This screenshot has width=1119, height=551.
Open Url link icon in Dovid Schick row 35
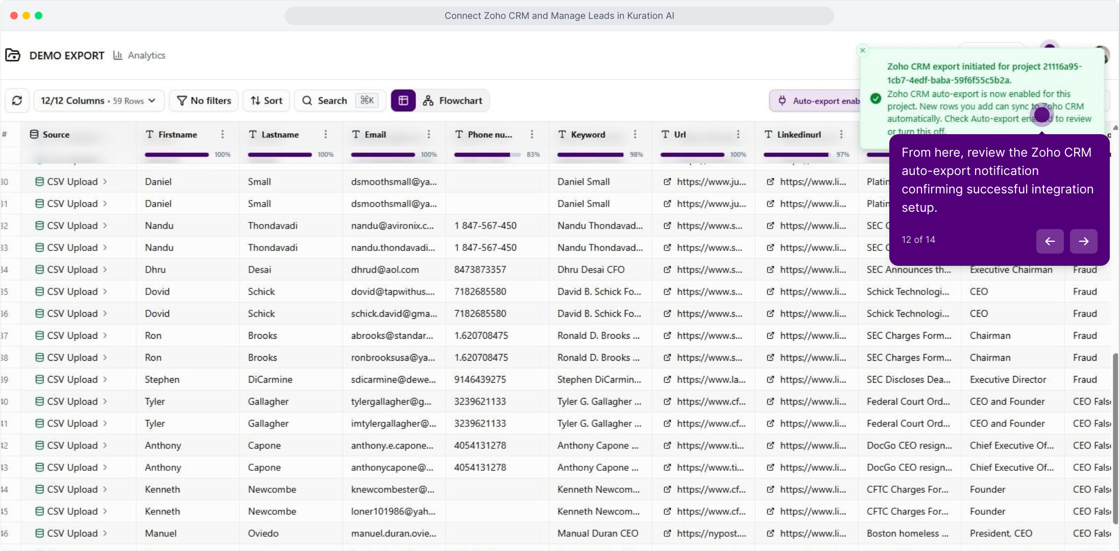667,291
